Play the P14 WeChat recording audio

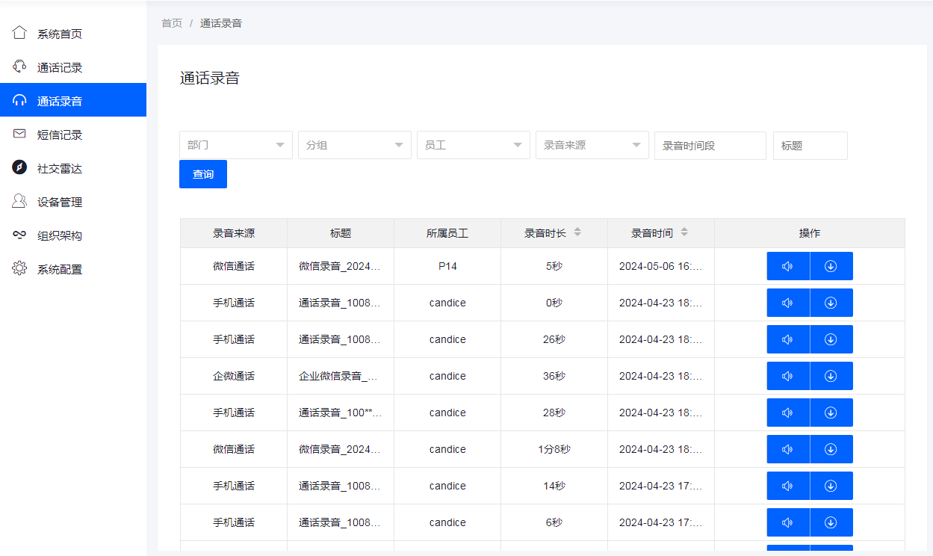click(x=787, y=266)
